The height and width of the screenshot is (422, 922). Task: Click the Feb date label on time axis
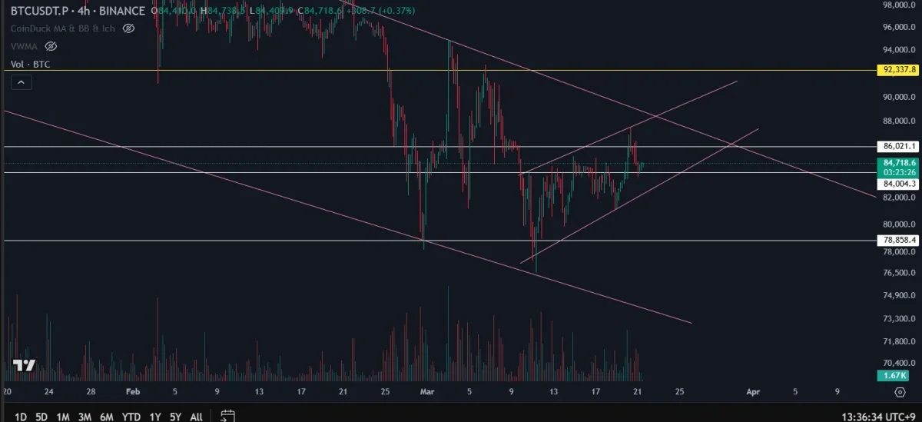[x=133, y=391]
